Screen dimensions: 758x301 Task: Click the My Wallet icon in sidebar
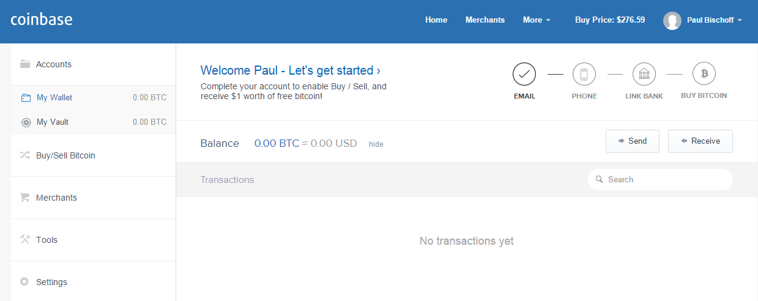click(x=26, y=97)
